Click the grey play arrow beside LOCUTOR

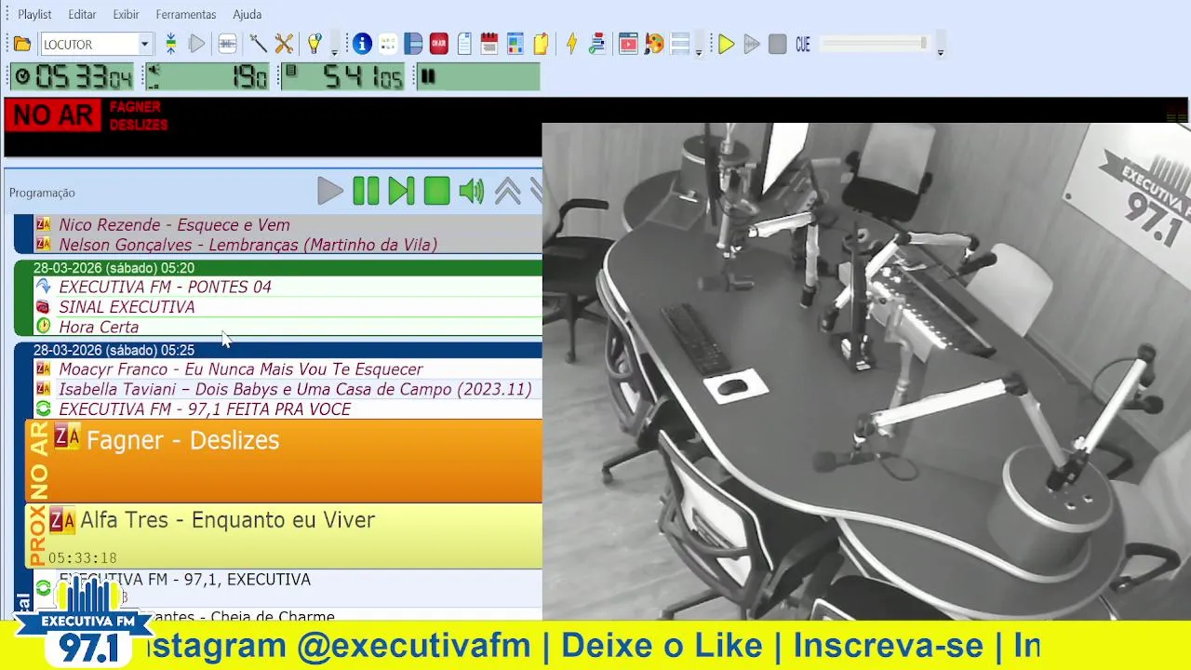196,44
